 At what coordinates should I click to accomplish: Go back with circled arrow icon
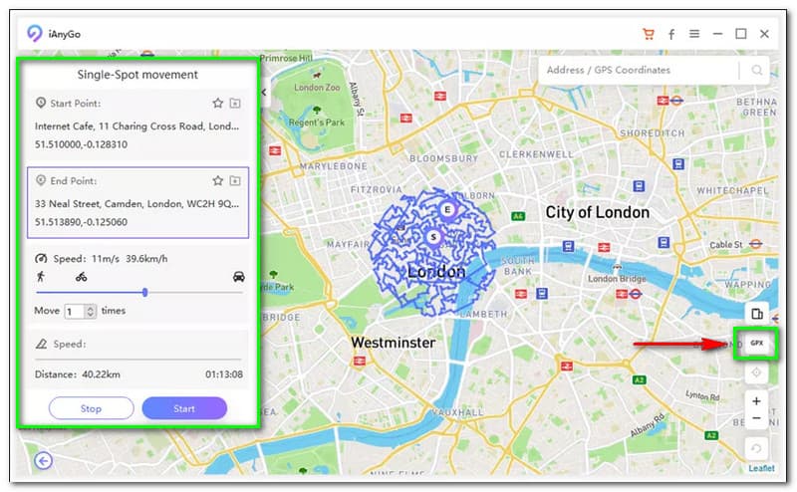[x=44, y=461]
